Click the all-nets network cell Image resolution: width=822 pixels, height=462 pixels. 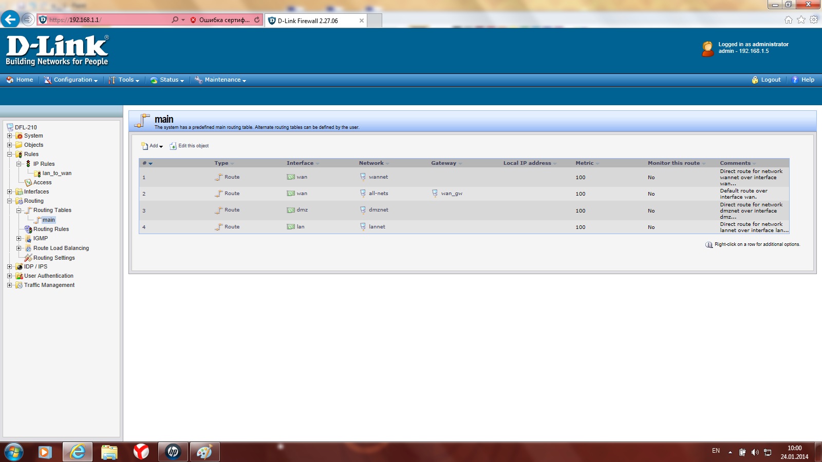coord(374,194)
